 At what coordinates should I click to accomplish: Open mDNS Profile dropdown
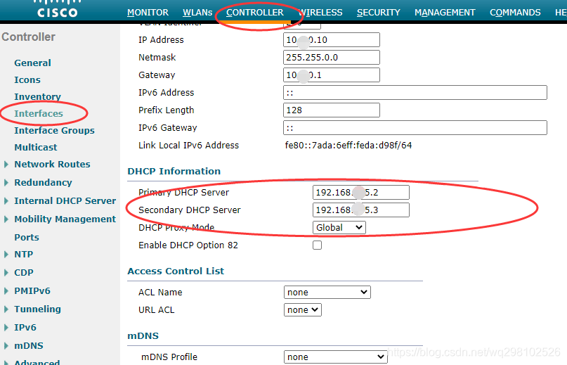pos(335,357)
